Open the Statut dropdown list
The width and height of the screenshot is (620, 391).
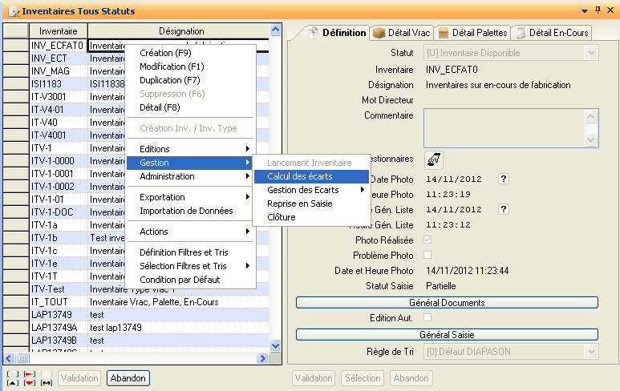tap(592, 53)
